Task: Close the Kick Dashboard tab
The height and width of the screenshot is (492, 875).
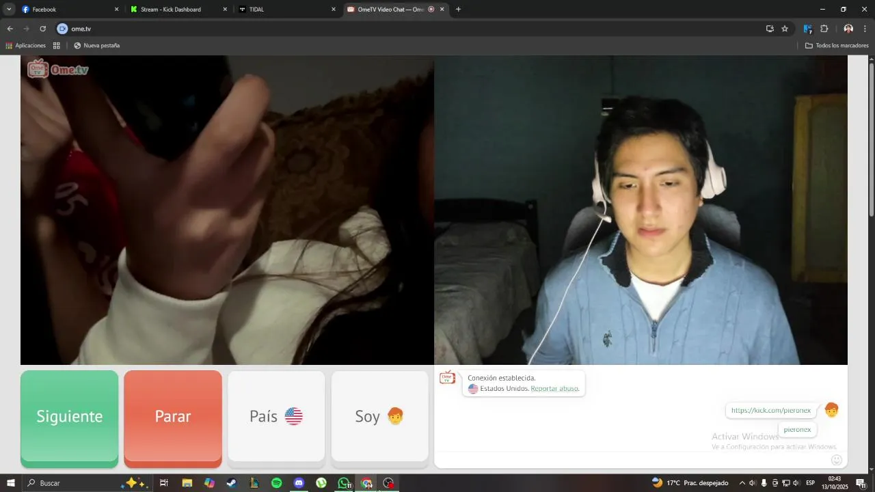Action: coord(225,10)
